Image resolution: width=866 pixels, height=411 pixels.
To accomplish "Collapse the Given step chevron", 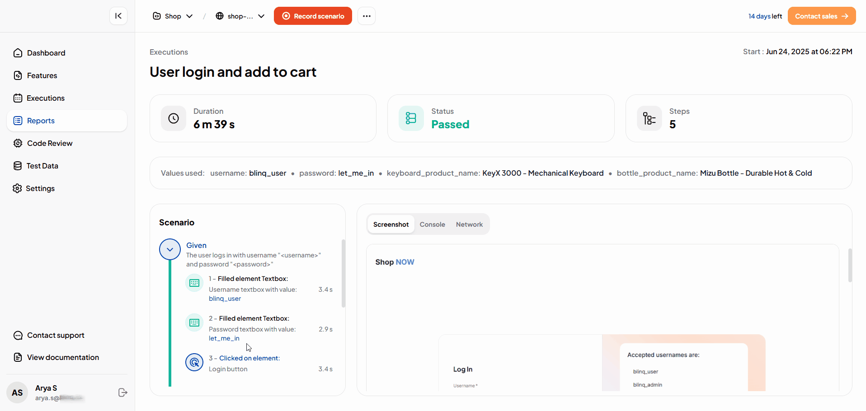I will coord(170,249).
